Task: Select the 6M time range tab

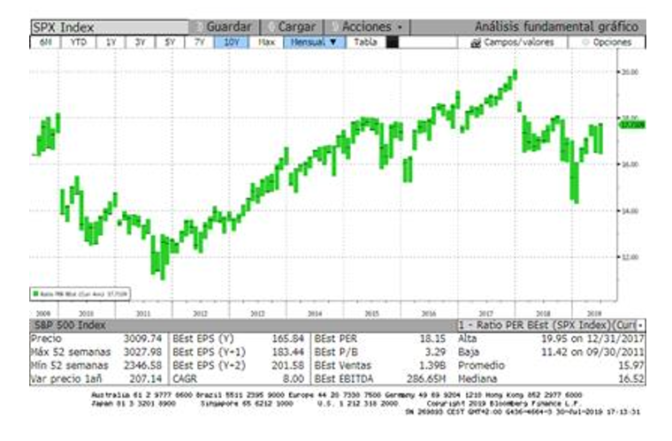Action: 45,42
